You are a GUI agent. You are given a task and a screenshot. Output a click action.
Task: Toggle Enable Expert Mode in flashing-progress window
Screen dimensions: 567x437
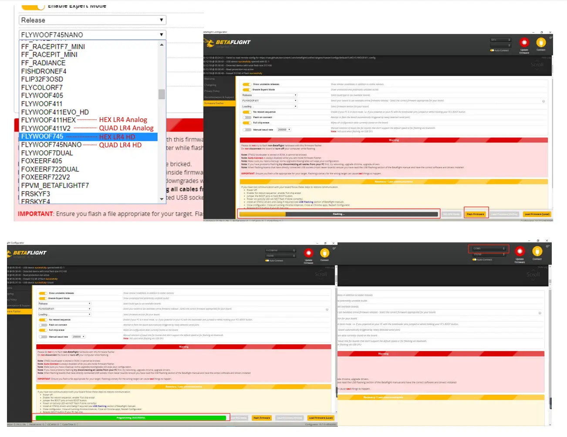pos(246,90)
